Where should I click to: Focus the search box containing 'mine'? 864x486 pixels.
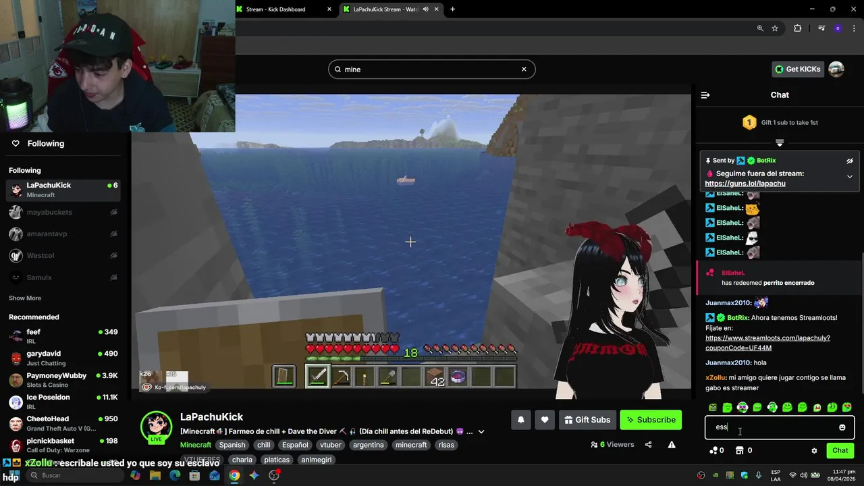coord(432,69)
